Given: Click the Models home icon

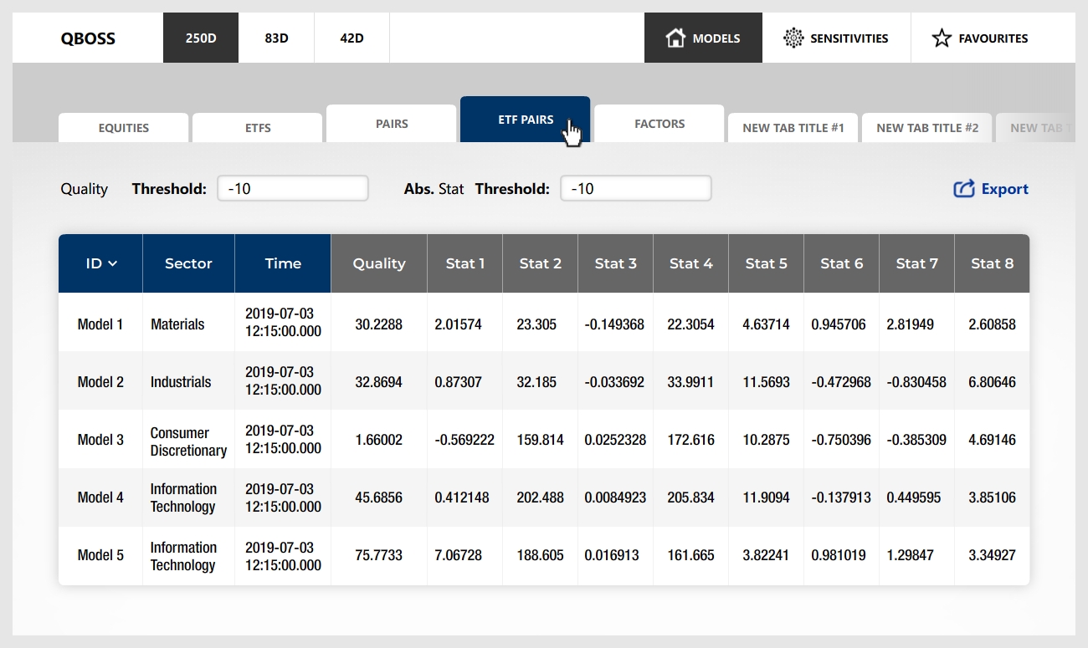Looking at the screenshot, I should tap(675, 38).
